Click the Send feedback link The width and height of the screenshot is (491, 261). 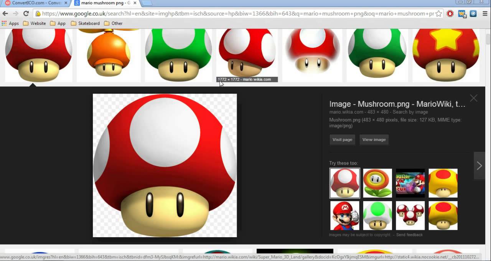coord(409,235)
